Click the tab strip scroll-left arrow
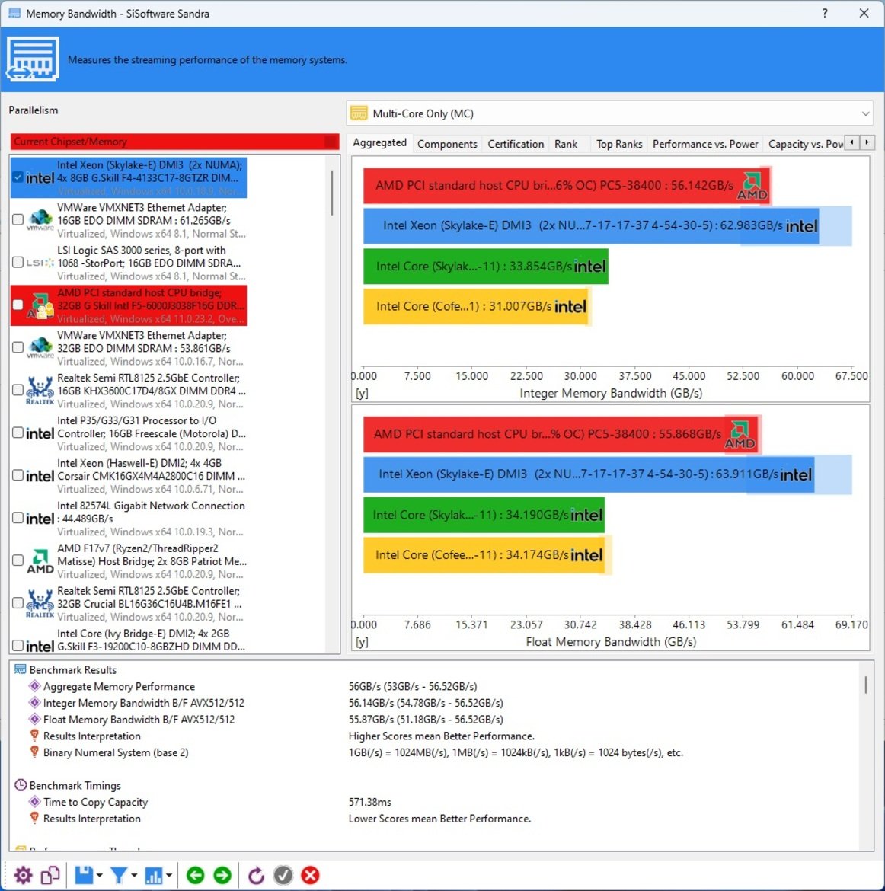885x891 pixels. (x=851, y=142)
